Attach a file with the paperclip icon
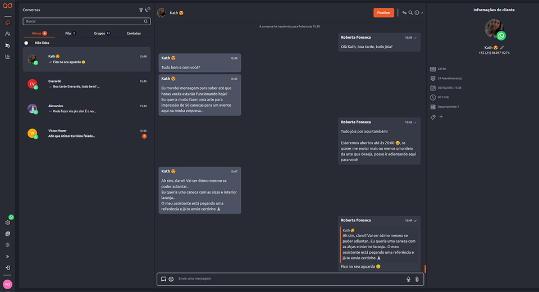Screen dimensions: 539x292 (x=417, y=279)
